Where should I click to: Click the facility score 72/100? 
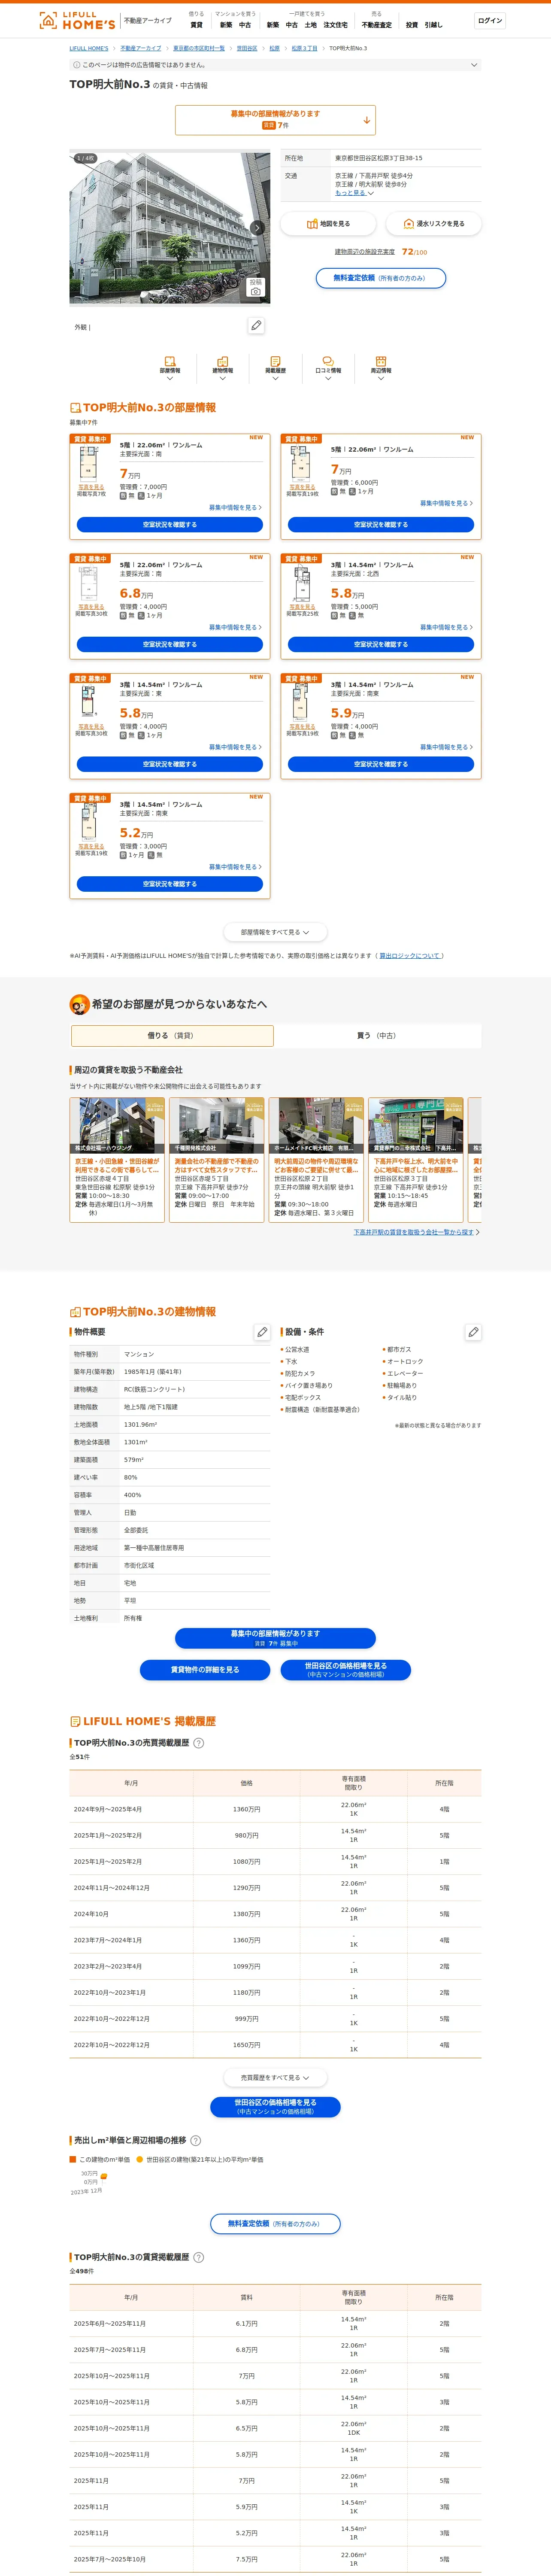(x=414, y=252)
